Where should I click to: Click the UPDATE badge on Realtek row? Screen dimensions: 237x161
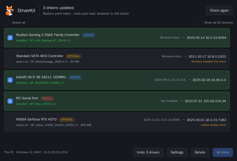[x=88, y=35]
